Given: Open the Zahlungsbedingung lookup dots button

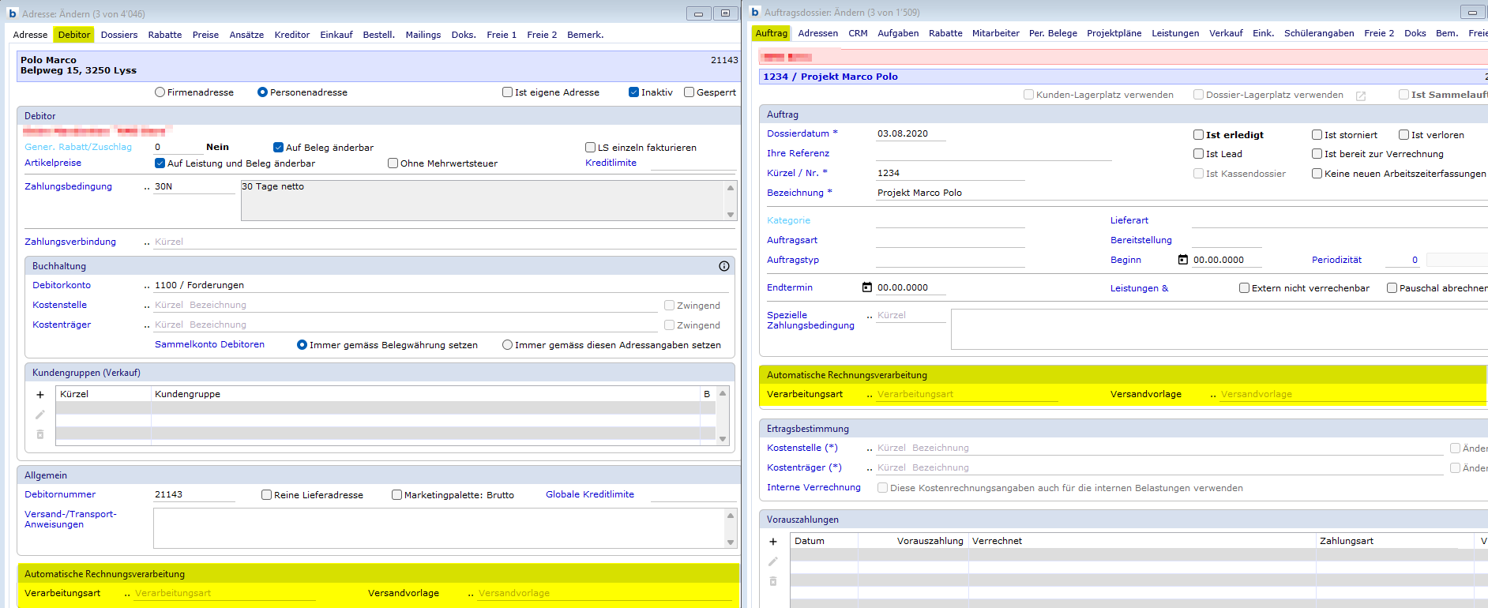Looking at the screenshot, I should point(147,187).
